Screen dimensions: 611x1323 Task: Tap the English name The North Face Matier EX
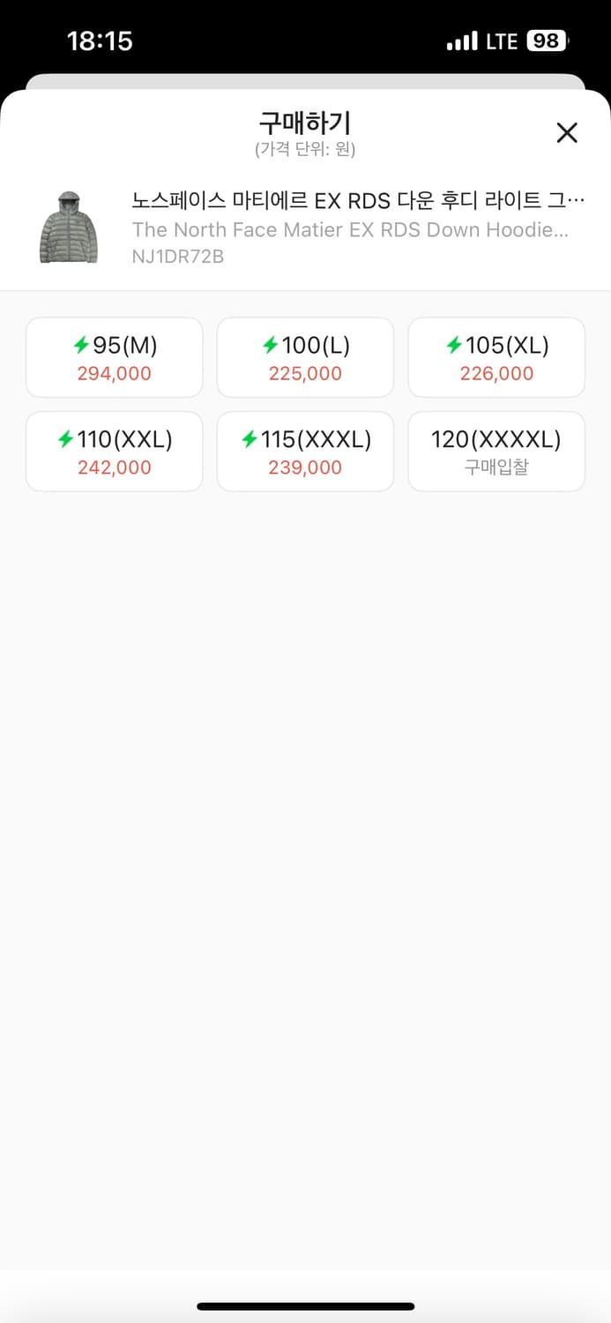353,229
